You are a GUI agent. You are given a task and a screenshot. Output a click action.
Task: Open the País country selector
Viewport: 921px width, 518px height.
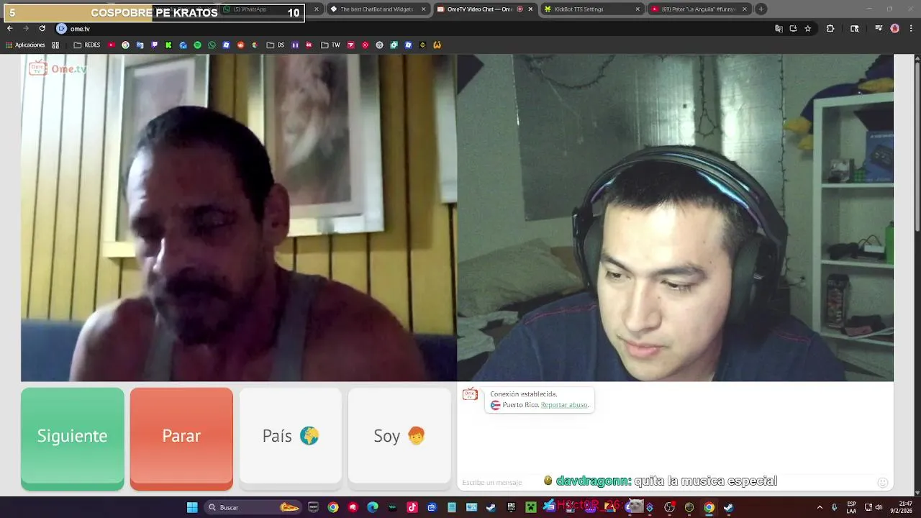[x=290, y=436]
